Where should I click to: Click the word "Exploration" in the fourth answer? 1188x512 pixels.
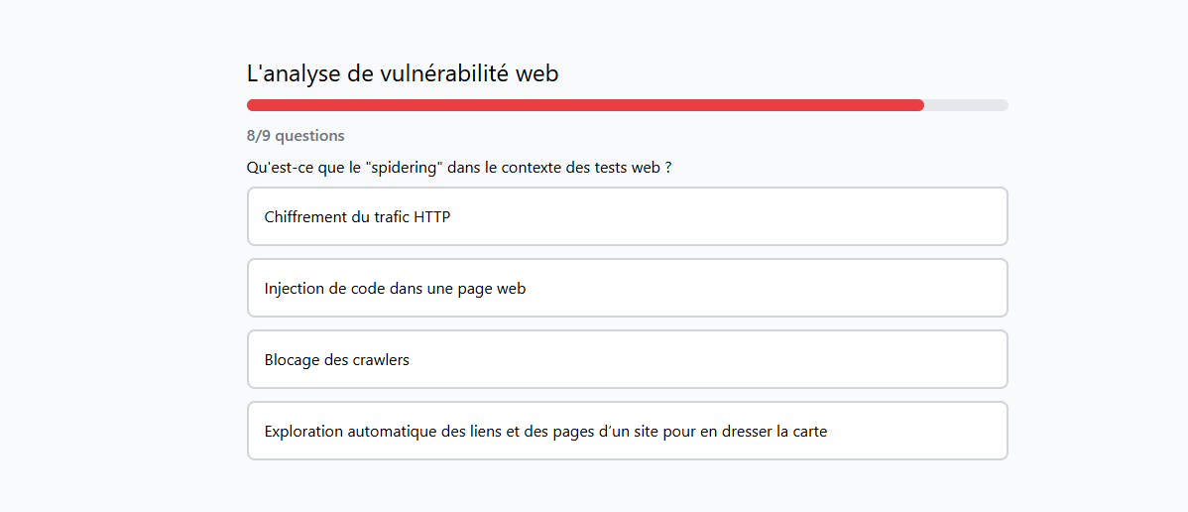303,432
